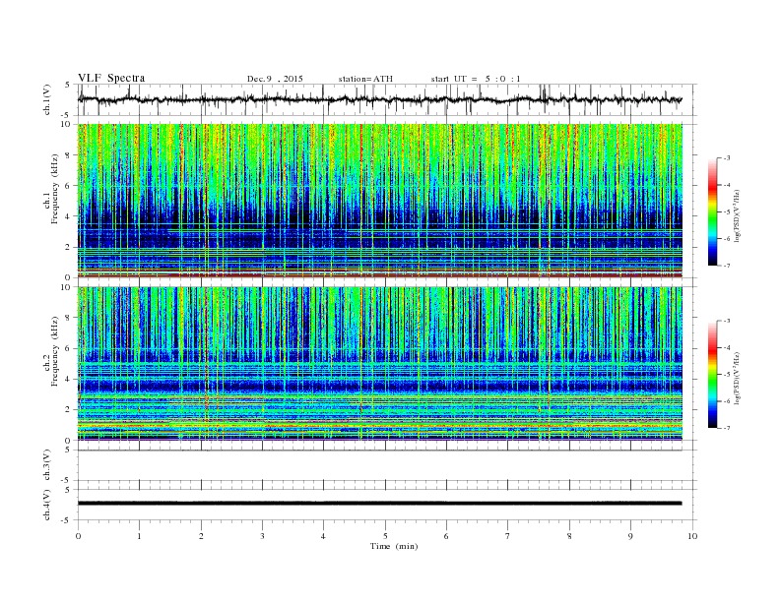Click the "9" minute tick label
The height and width of the screenshot is (602, 780).
[630, 536]
